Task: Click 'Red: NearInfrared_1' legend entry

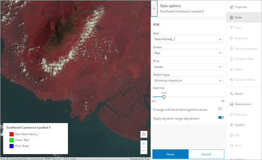Action: 27,134
